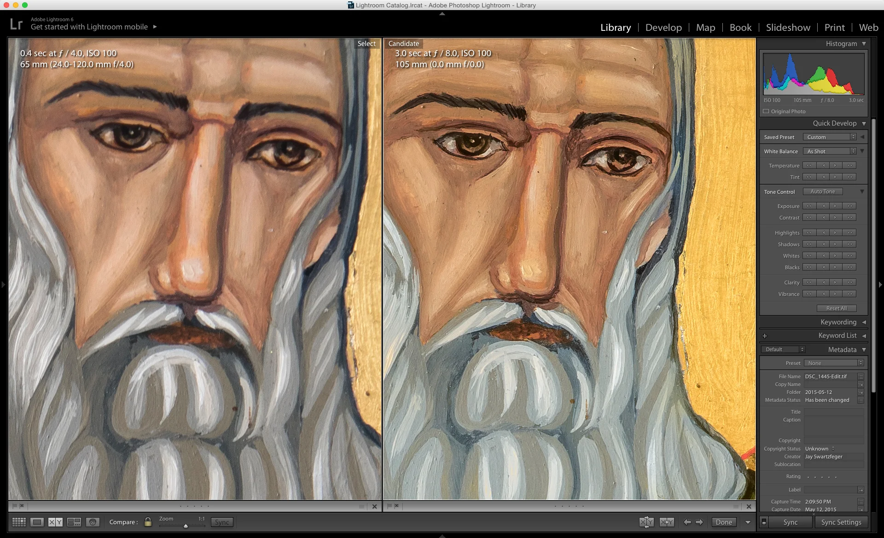Viewport: 884px width, 538px height.
Task: Click the histogram graph
Action: coord(814,74)
